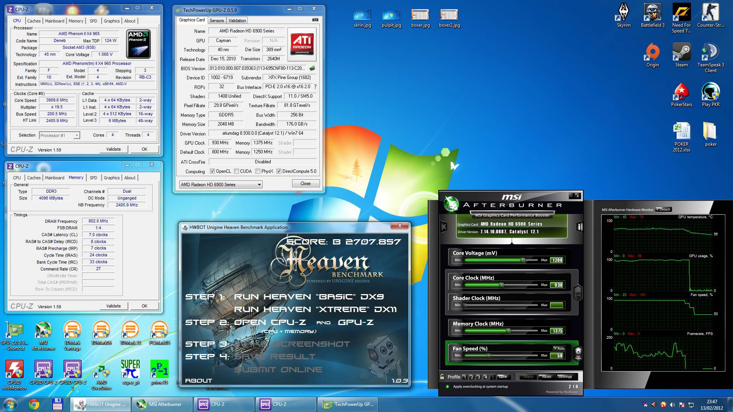The width and height of the screenshot is (733, 412).
Task: Open Origin desktop icon
Action: (x=652, y=55)
